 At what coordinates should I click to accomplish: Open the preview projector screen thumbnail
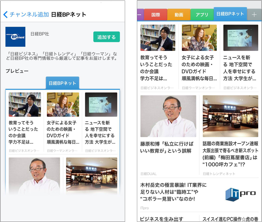point(101,105)
